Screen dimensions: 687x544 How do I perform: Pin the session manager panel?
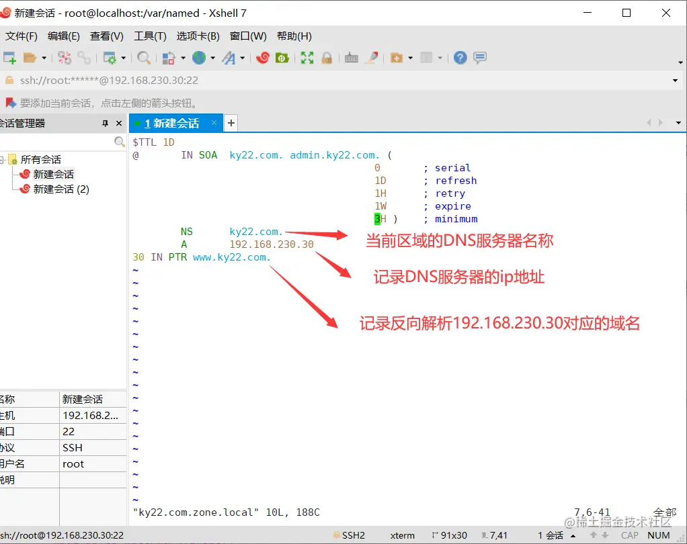(x=105, y=124)
